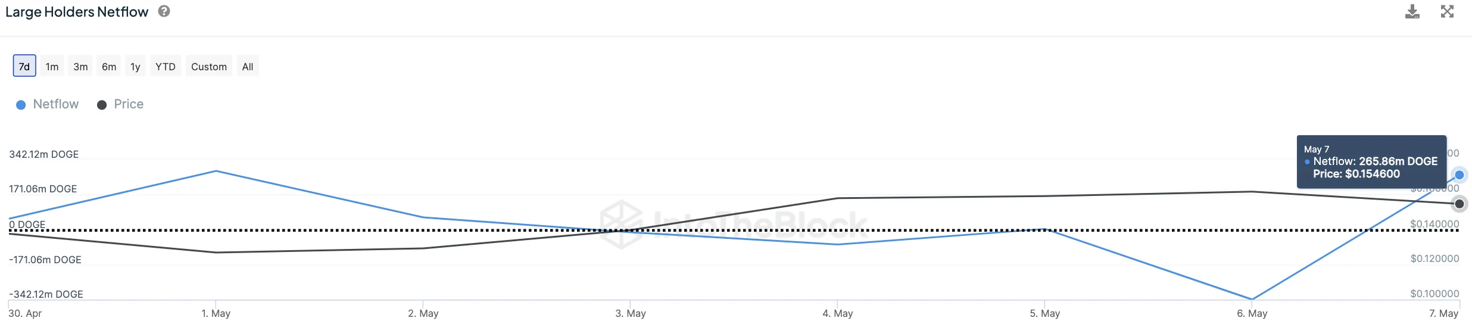Click the Large Holders Netflow title
1472x324 pixels.
77,12
